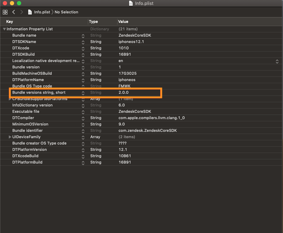283x233 pixels.
Task: Open the related items grid icon
Action: coord(5,12)
